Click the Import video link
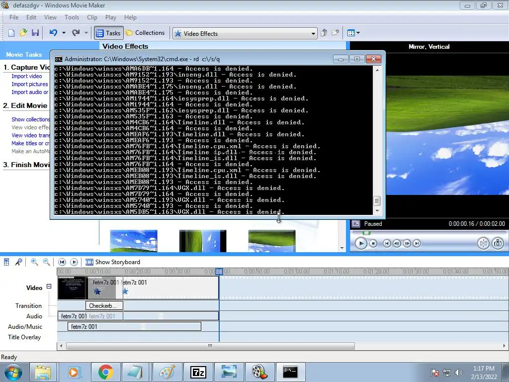509x382 pixels. (x=27, y=76)
